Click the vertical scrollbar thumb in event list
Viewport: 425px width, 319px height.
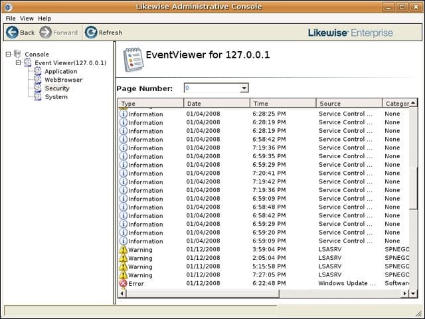(x=413, y=189)
